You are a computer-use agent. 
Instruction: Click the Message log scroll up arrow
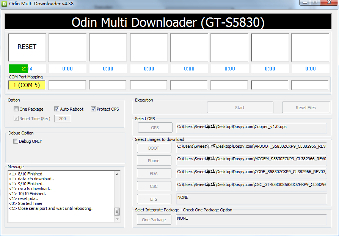coord(117,174)
